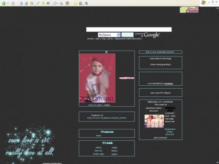Click subscribe to this blog link
This screenshot has width=219, height=164.
(160, 58)
